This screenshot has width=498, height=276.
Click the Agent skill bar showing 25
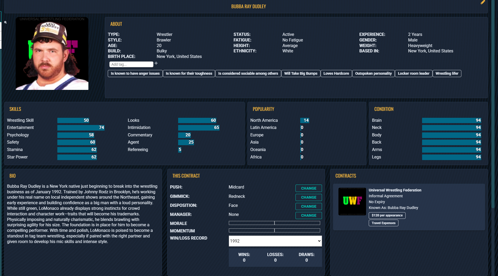click(186, 142)
